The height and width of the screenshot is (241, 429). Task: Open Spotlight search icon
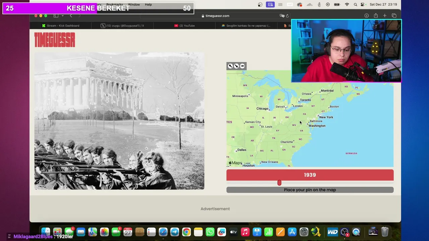[x=355, y=5]
